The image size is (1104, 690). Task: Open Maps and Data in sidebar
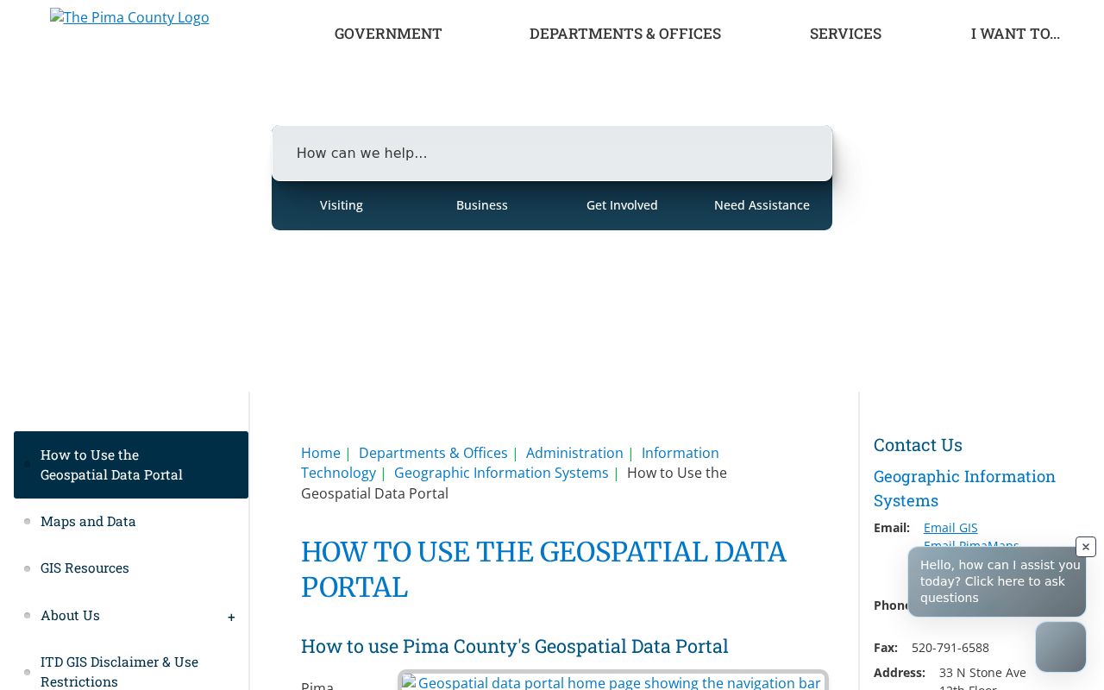[88, 521]
